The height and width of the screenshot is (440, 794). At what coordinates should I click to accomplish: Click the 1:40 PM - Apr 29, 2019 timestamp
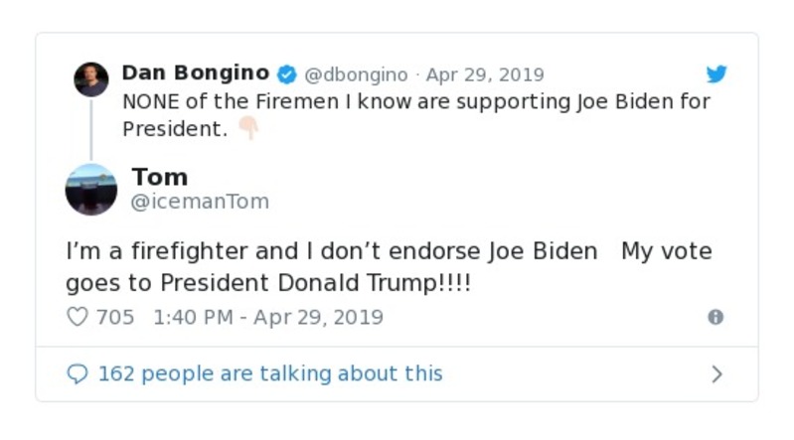point(268,317)
